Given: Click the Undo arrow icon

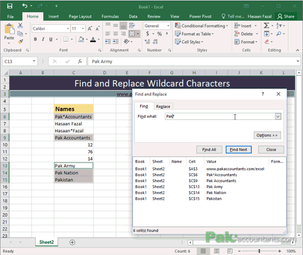Looking at the screenshot, I should click(25, 6).
